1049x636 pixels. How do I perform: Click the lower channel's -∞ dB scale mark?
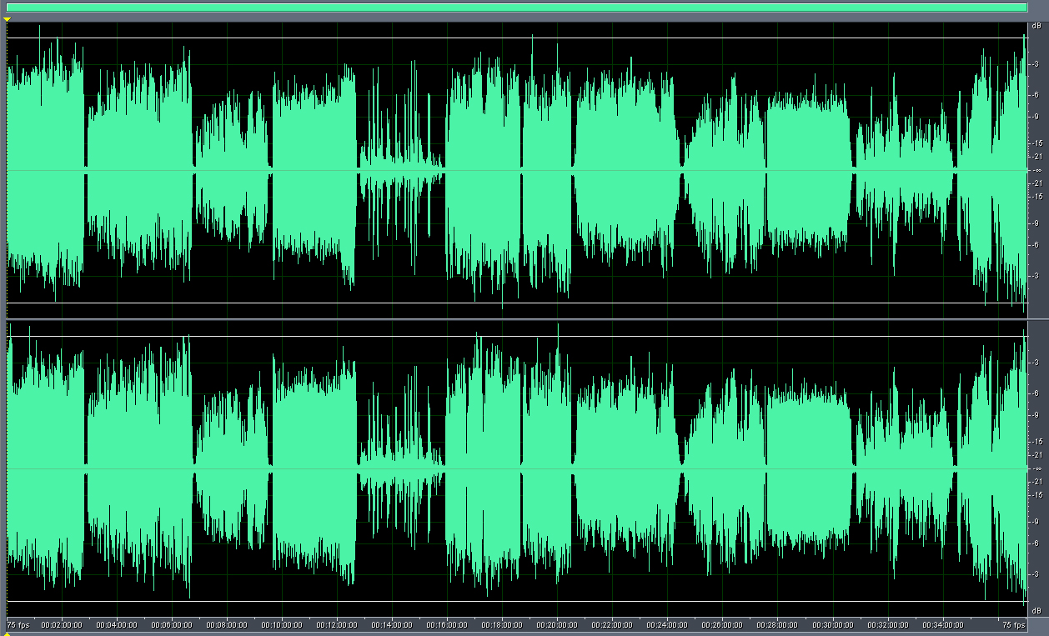(1036, 468)
